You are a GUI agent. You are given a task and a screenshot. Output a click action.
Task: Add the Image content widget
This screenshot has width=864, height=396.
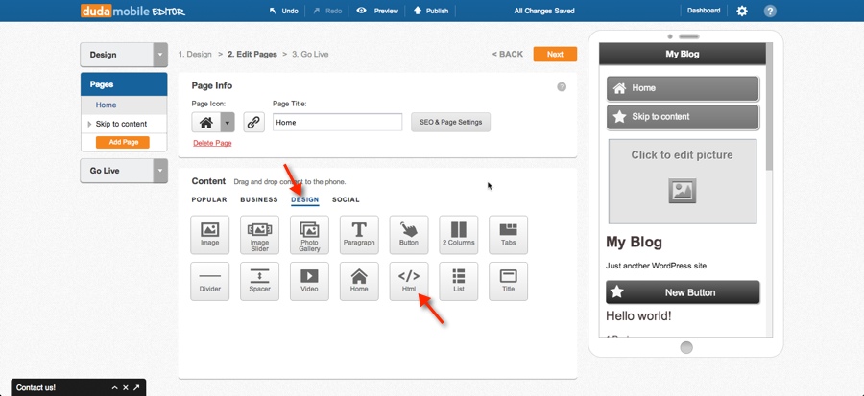(x=210, y=235)
